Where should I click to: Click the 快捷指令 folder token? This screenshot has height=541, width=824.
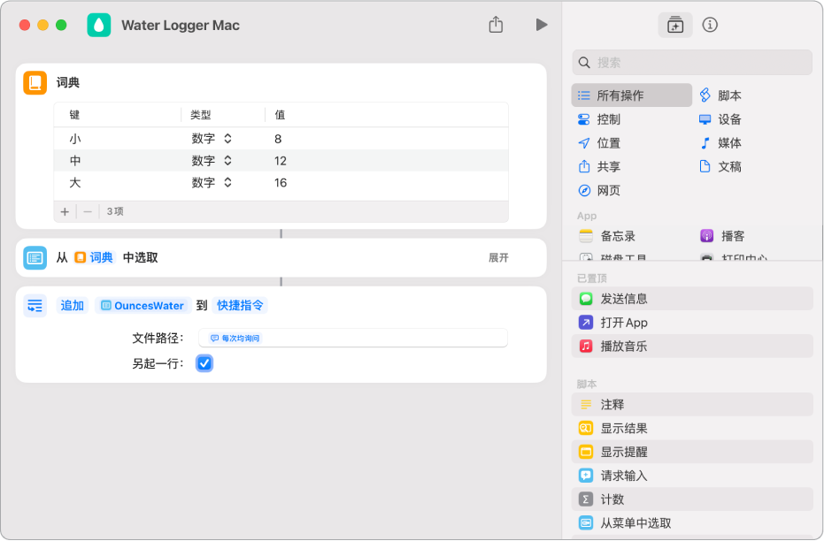240,305
